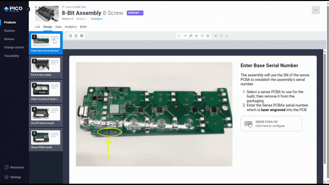The width and height of the screenshot is (329, 185).
Task: Switch to the Design tab
Action: (48, 27)
